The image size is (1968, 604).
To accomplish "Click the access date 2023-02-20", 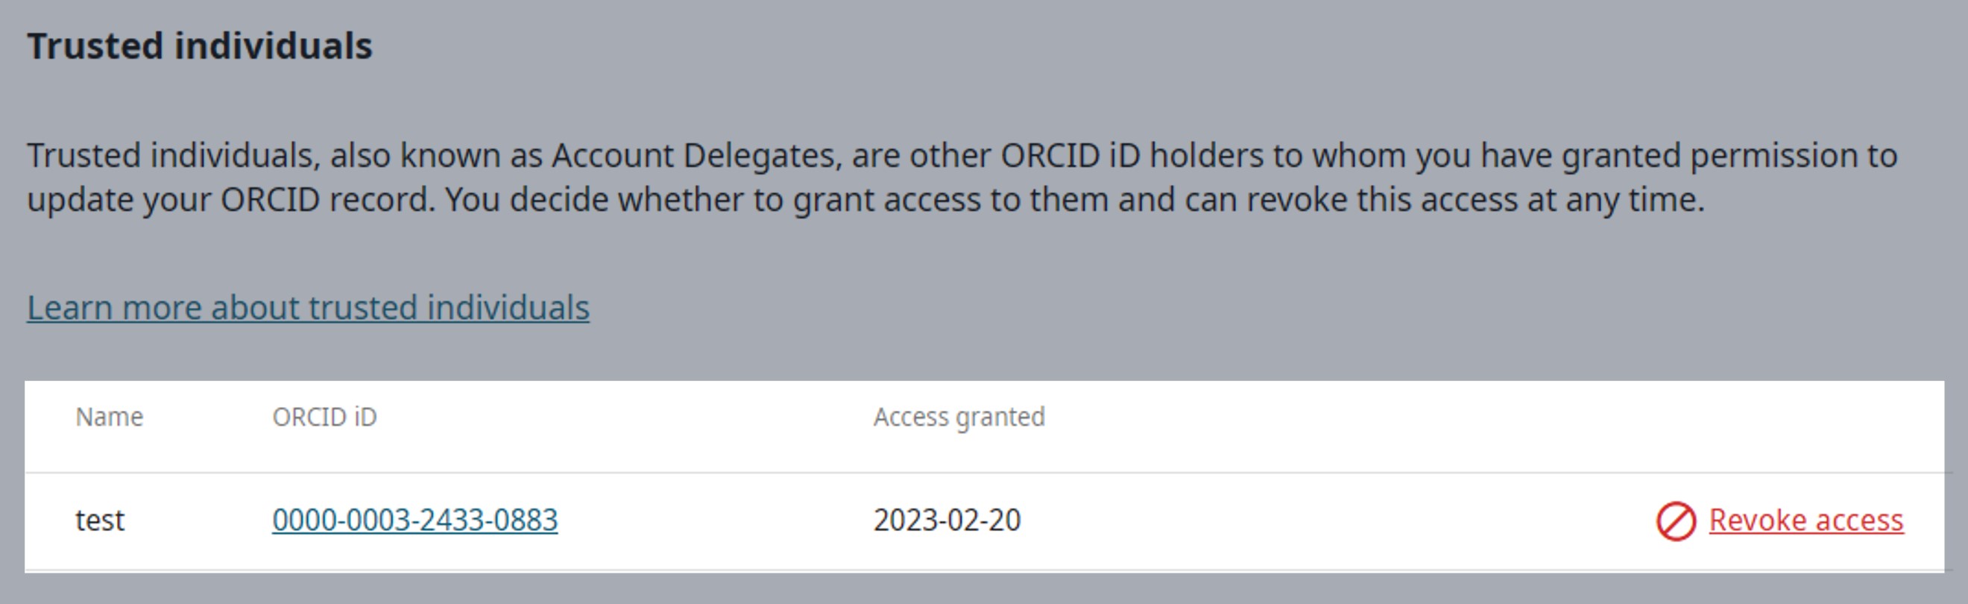I will tap(947, 520).
